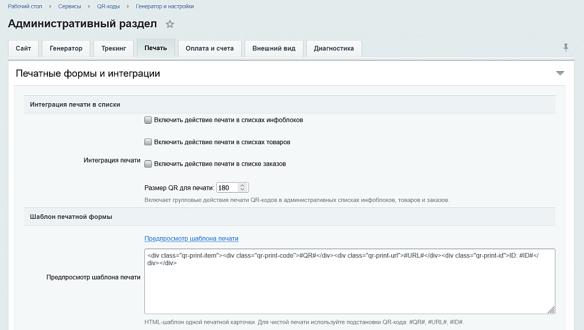Open the QR-коды breadcrumb link
Image resolution: width=584 pixels, height=330 pixels.
coord(108,6)
